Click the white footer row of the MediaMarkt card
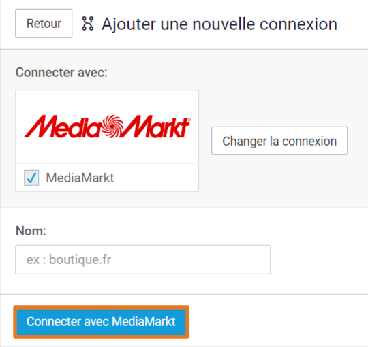Screen dimensions: 368x347 point(107,178)
